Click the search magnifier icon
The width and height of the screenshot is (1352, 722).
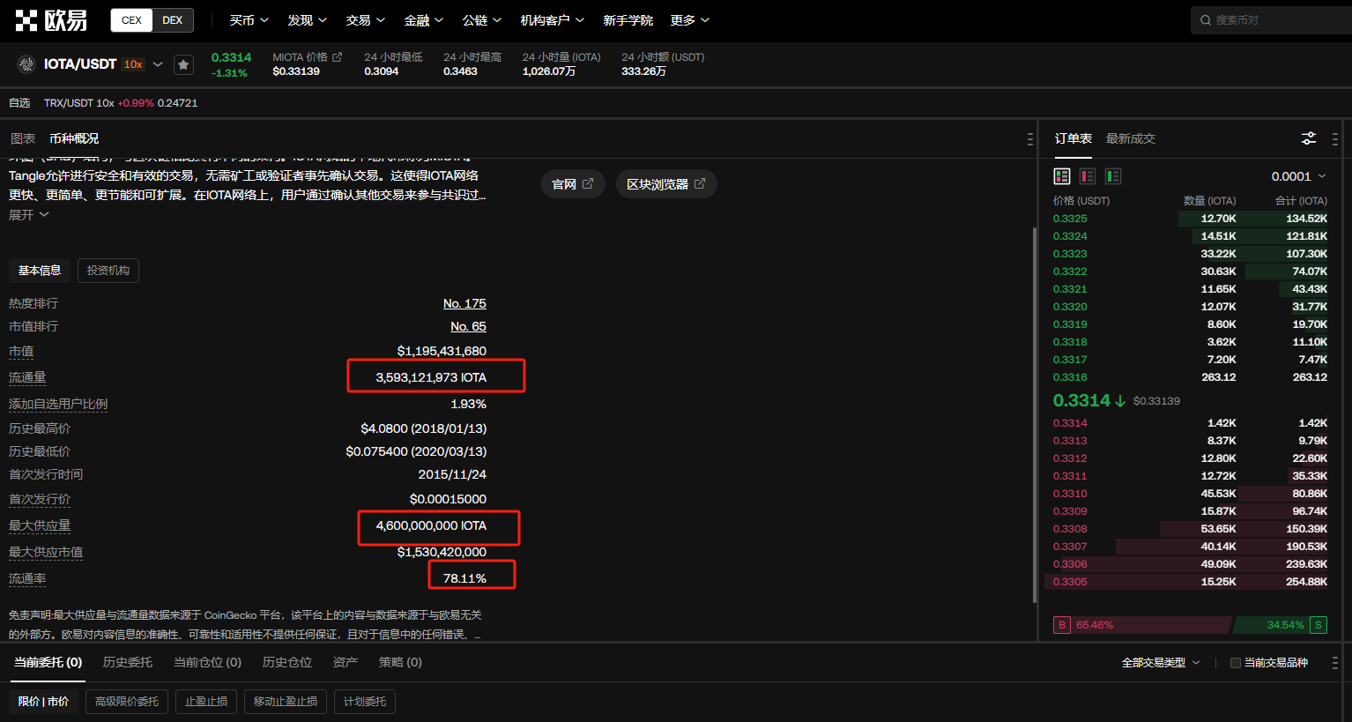pyautogui.click(x=1206, y=20)
